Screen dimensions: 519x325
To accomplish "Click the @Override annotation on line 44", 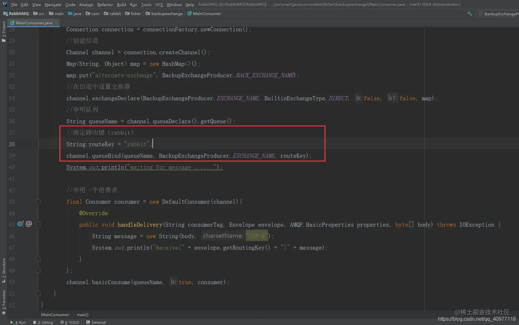I will (93, 213).
